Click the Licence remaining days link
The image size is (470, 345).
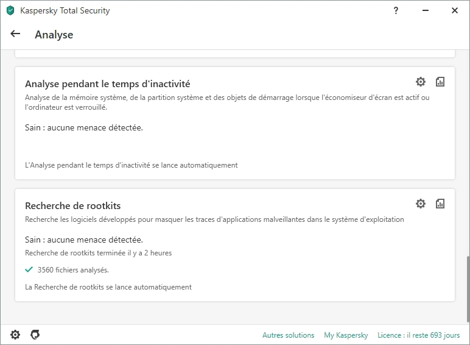click(419, 335)
